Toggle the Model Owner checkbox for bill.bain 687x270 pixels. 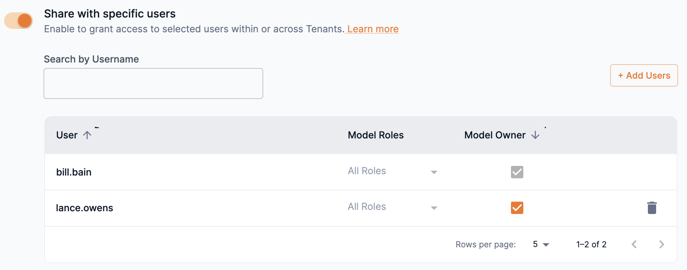click(517, 172)
